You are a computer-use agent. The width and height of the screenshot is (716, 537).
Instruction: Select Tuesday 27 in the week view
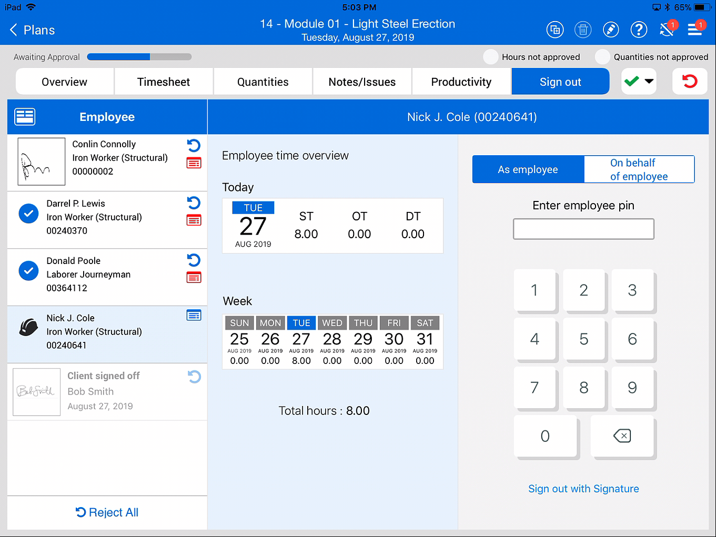point(301,341)
